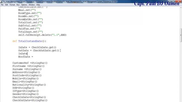Screen dimensions: 182x102
Task: Click on self.txtReceipt.delete line
Action: click(x=42, y=35)
